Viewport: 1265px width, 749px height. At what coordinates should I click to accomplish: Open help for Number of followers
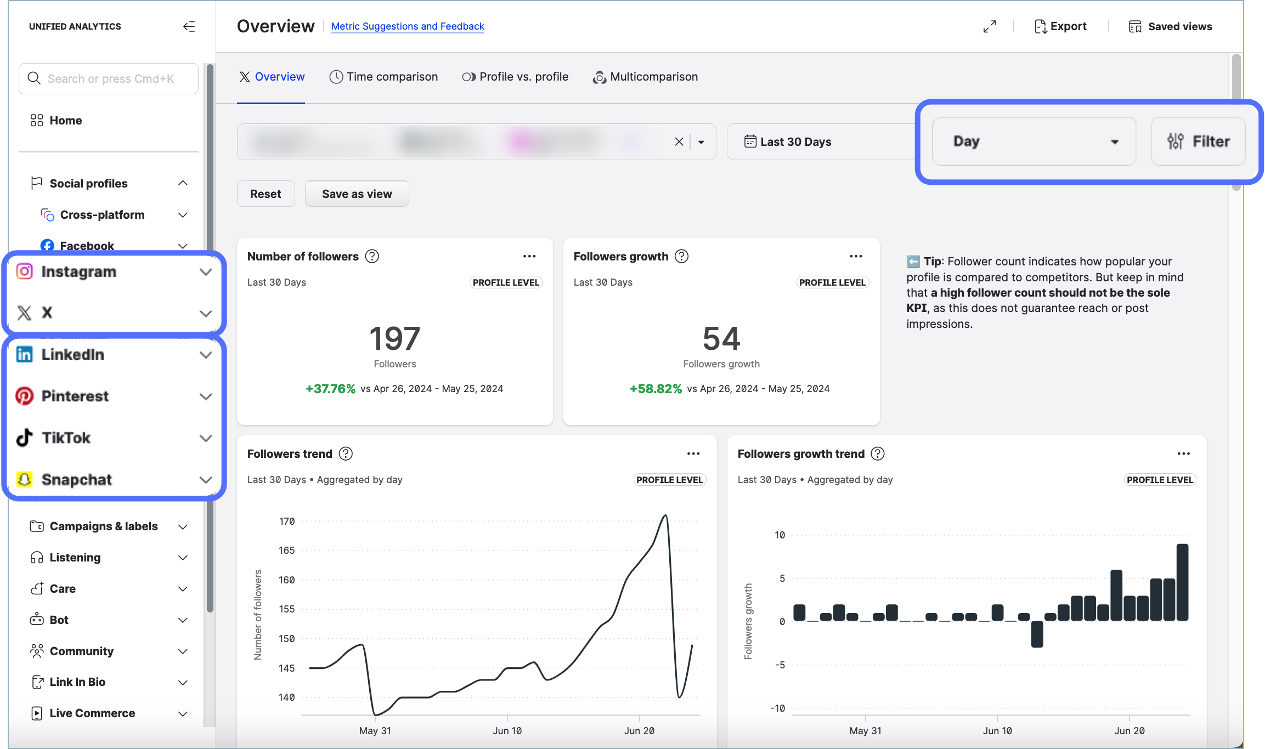(372, 256)
